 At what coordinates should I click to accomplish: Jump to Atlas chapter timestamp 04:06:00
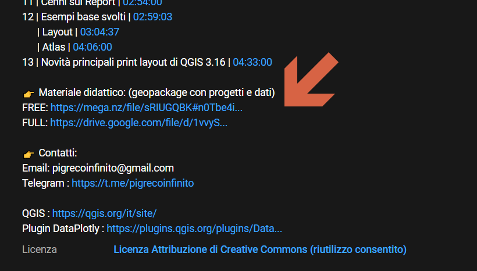pyautogui.click(x=92, y=47)
